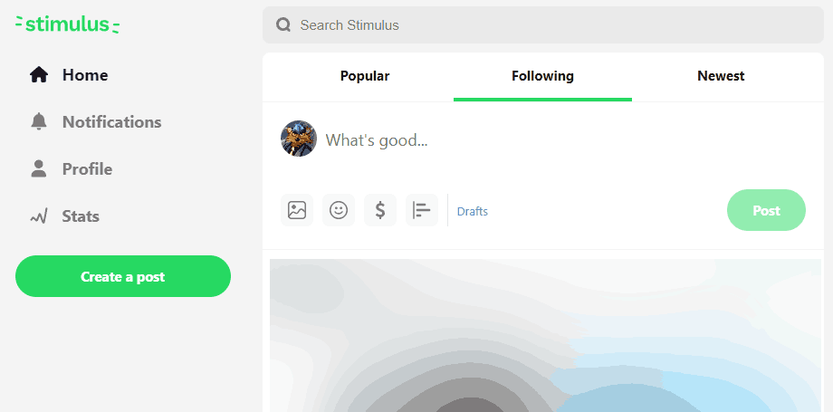The width and height of the screenshot is (833, 412).
Task: Add an image with the picture icon
Action: pyautogui.click(x=297, y=210)
